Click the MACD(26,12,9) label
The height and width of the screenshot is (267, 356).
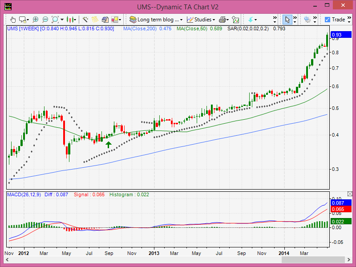[x=24, y=194]
